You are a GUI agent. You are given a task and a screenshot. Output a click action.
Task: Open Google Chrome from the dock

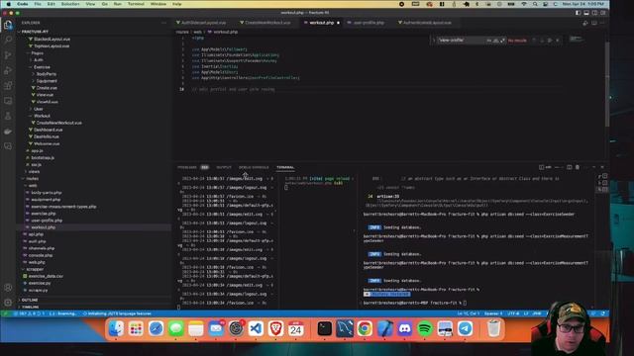click(x=365, y=329)
